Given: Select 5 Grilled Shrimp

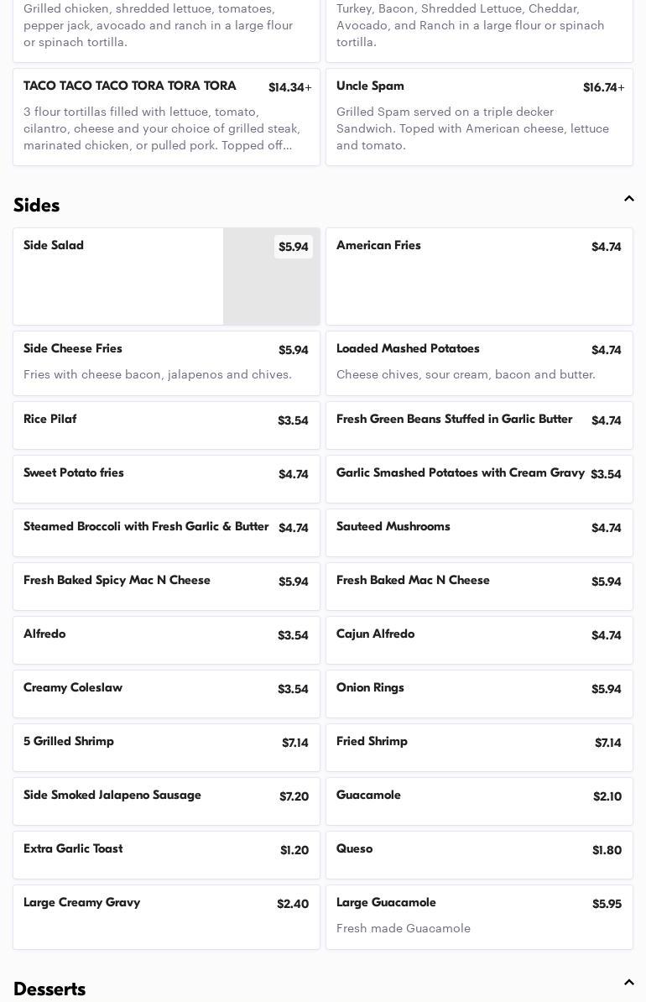Looking at the screenshot, I should click(x=166, y=747).
